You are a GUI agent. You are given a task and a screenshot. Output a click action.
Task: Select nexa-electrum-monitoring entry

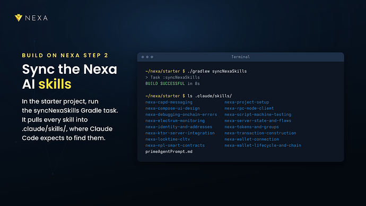pyautogui.click(x=175, y=121)
